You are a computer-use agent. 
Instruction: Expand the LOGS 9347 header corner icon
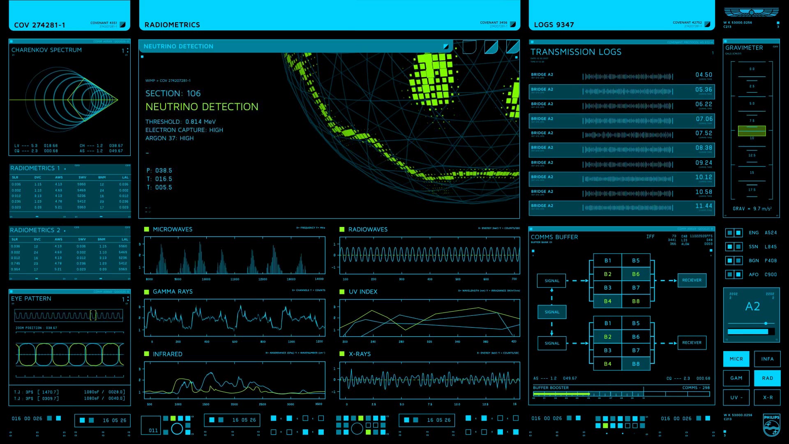point(707,25)
